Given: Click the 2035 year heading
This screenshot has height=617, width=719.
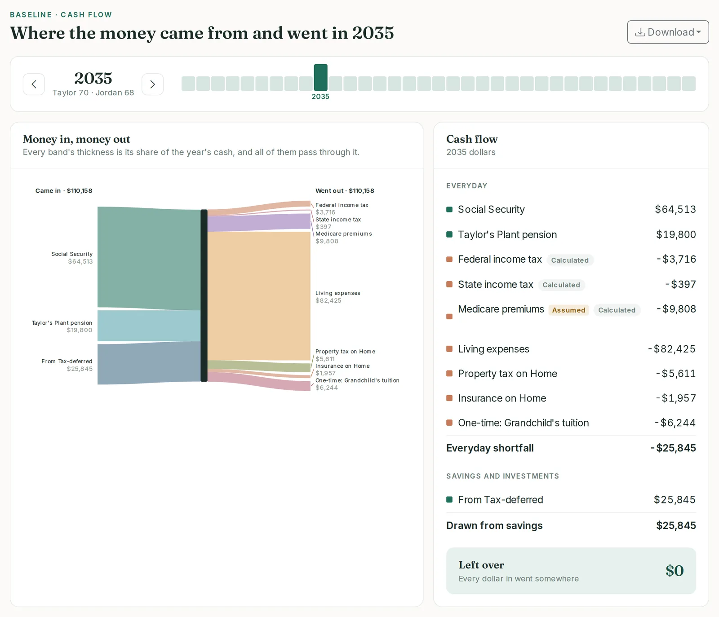Looking at the screenshot, I should click(x=93, y=78).
